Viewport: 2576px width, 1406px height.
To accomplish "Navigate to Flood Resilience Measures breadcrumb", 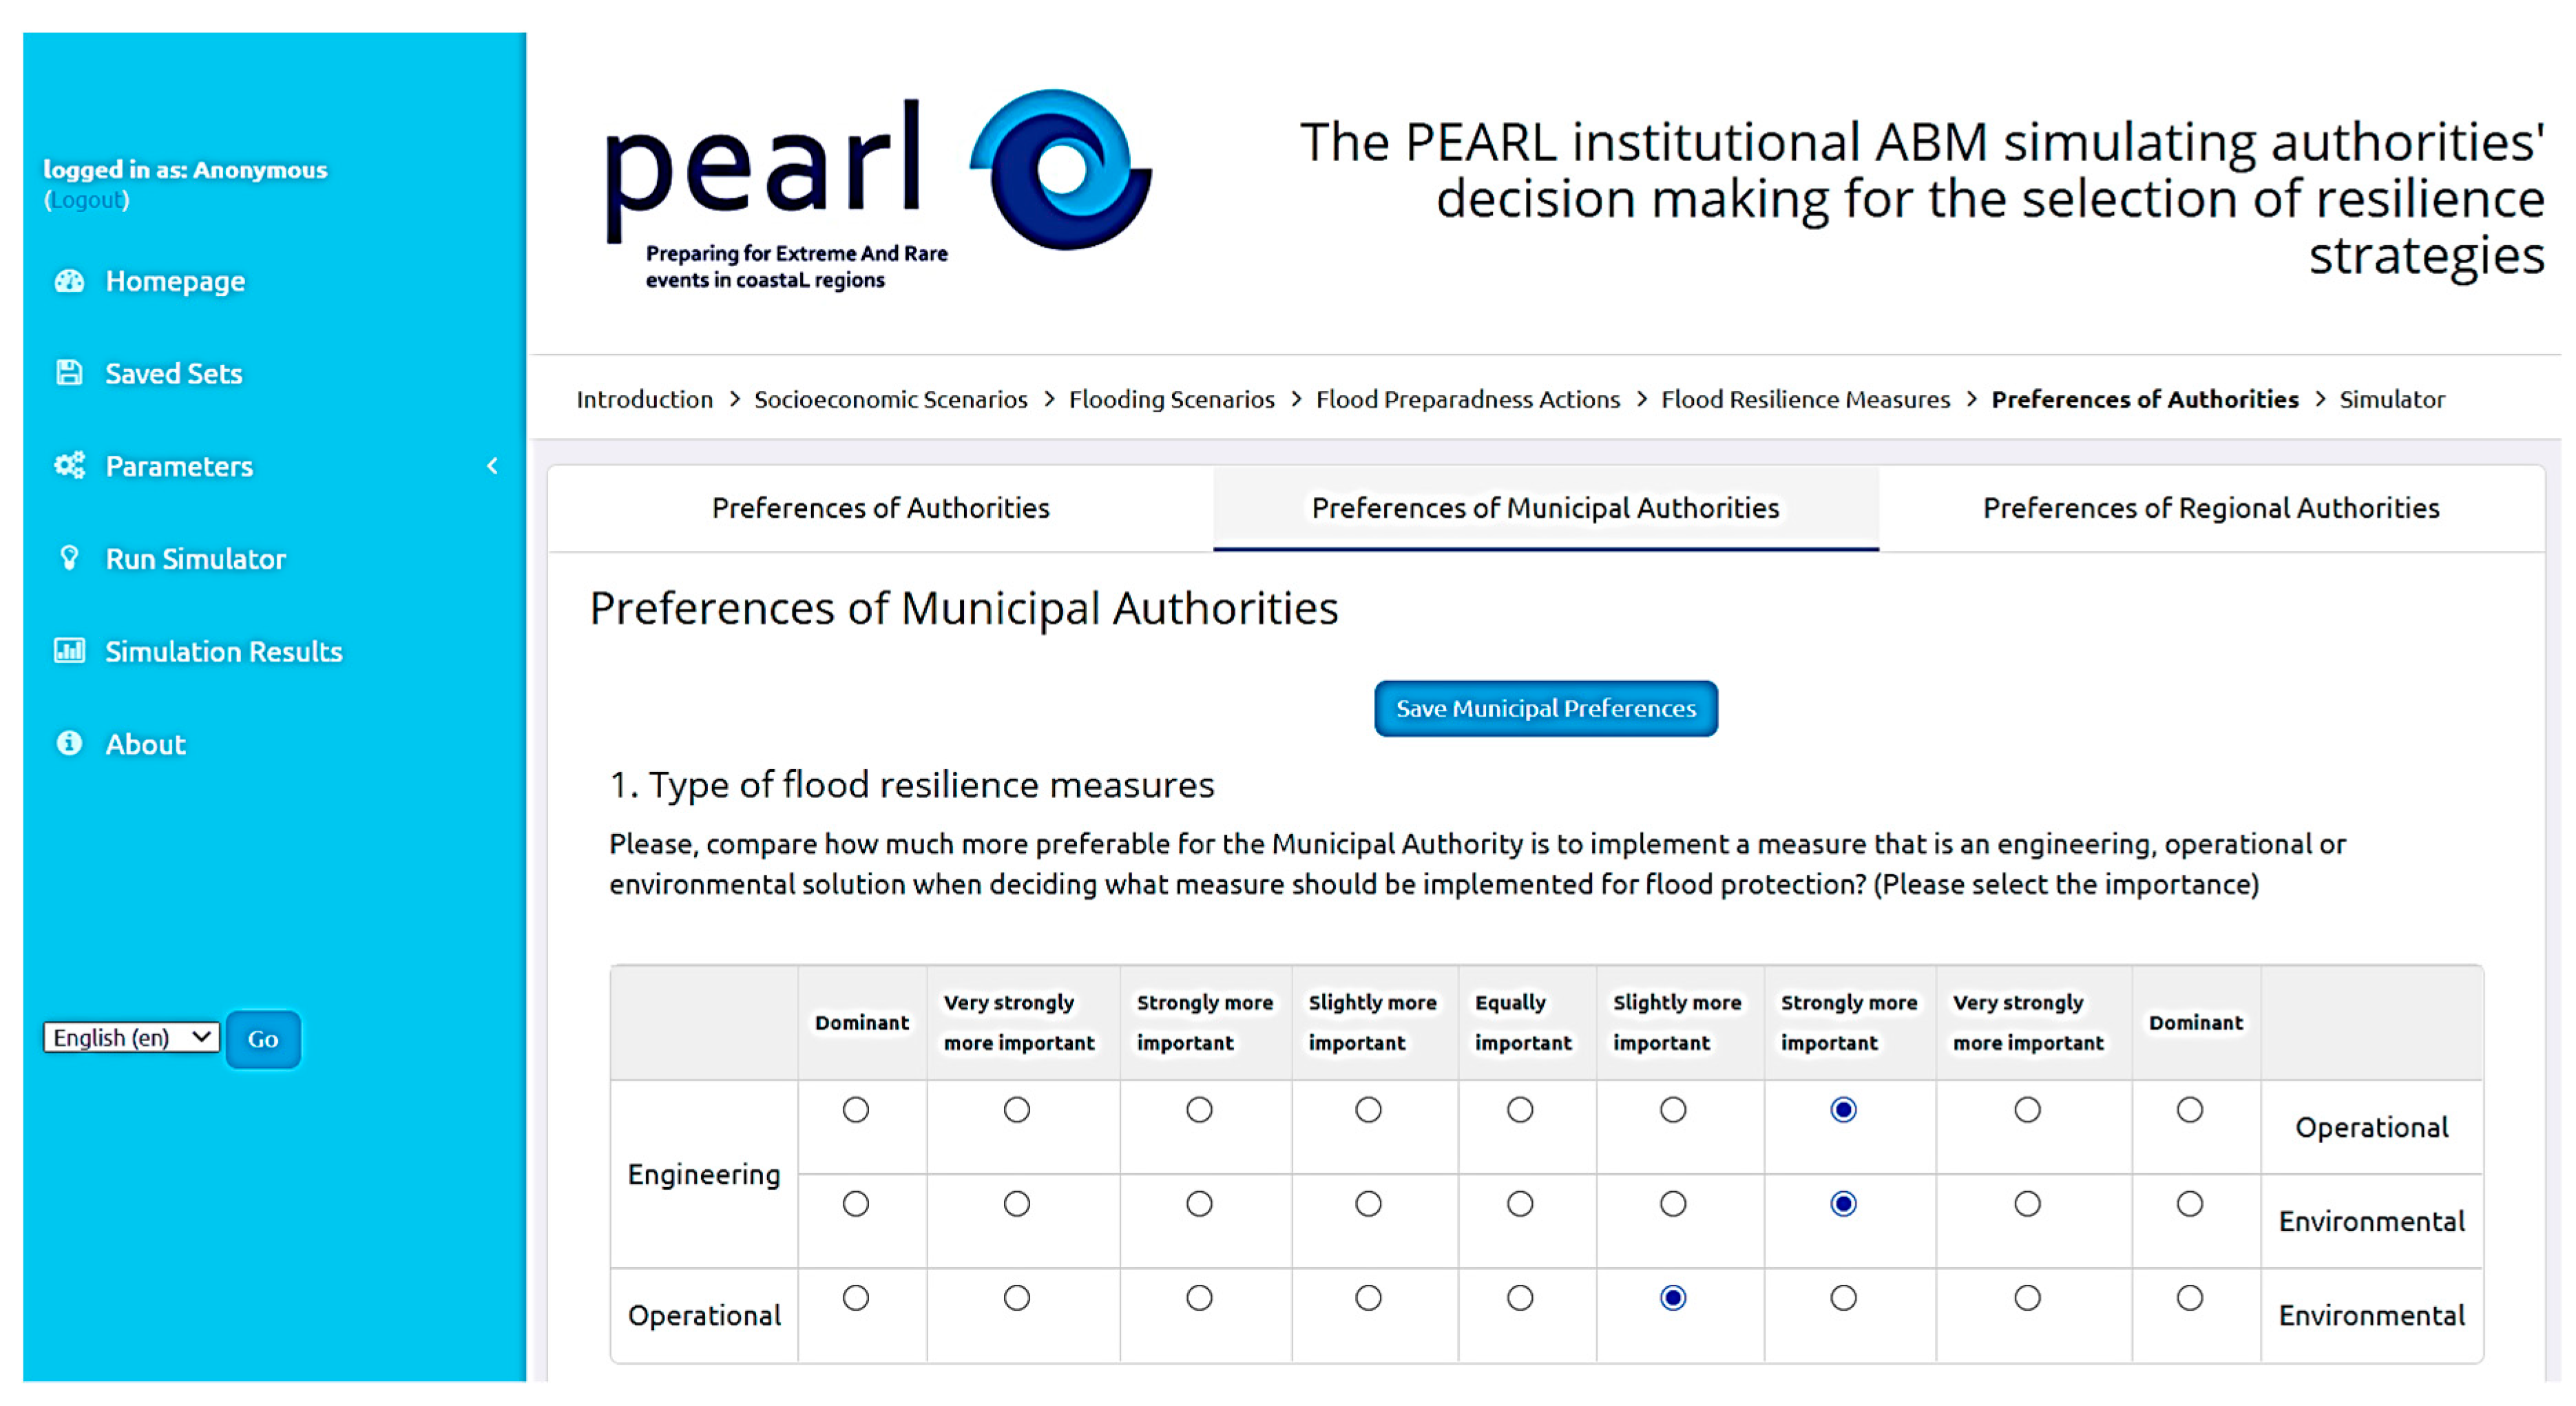I will pyautogui.click(x=1805, y=399).
